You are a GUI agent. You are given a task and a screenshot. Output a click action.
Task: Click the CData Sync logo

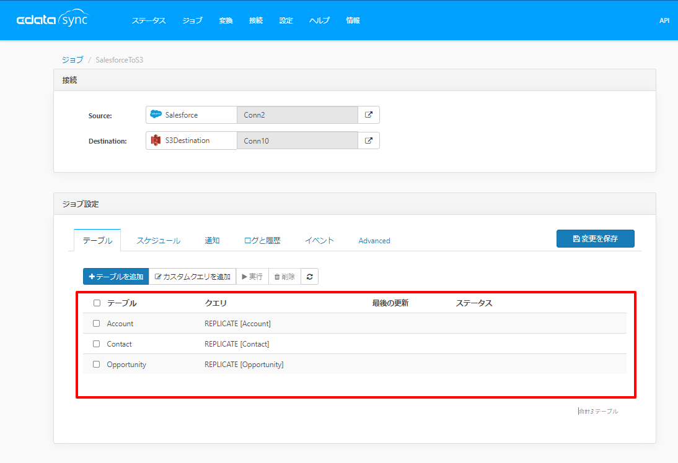pyautogui.click(x=52, y=18)
